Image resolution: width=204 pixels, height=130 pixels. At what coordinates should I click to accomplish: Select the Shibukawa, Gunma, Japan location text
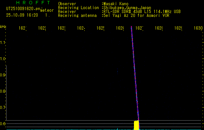click(x=126, y=7)
